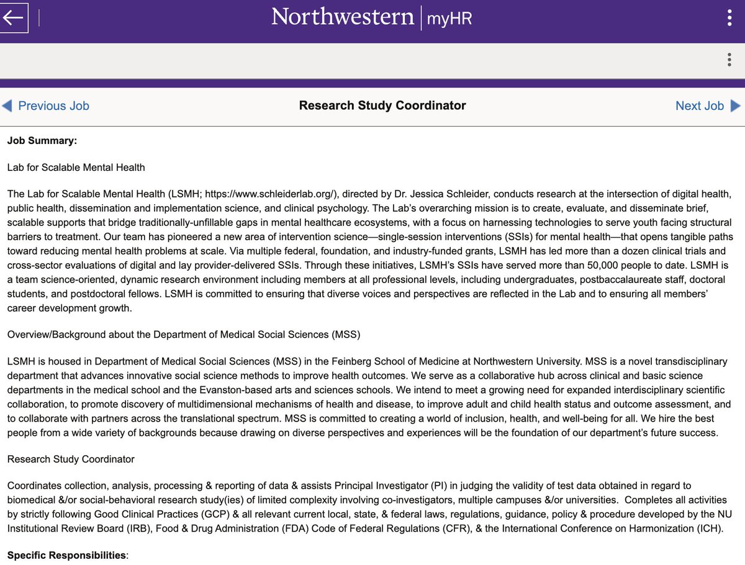Click the Research Study Coordinator subheading in body
The height and width of the screenshot is (565, 745).
click(71, 459)
